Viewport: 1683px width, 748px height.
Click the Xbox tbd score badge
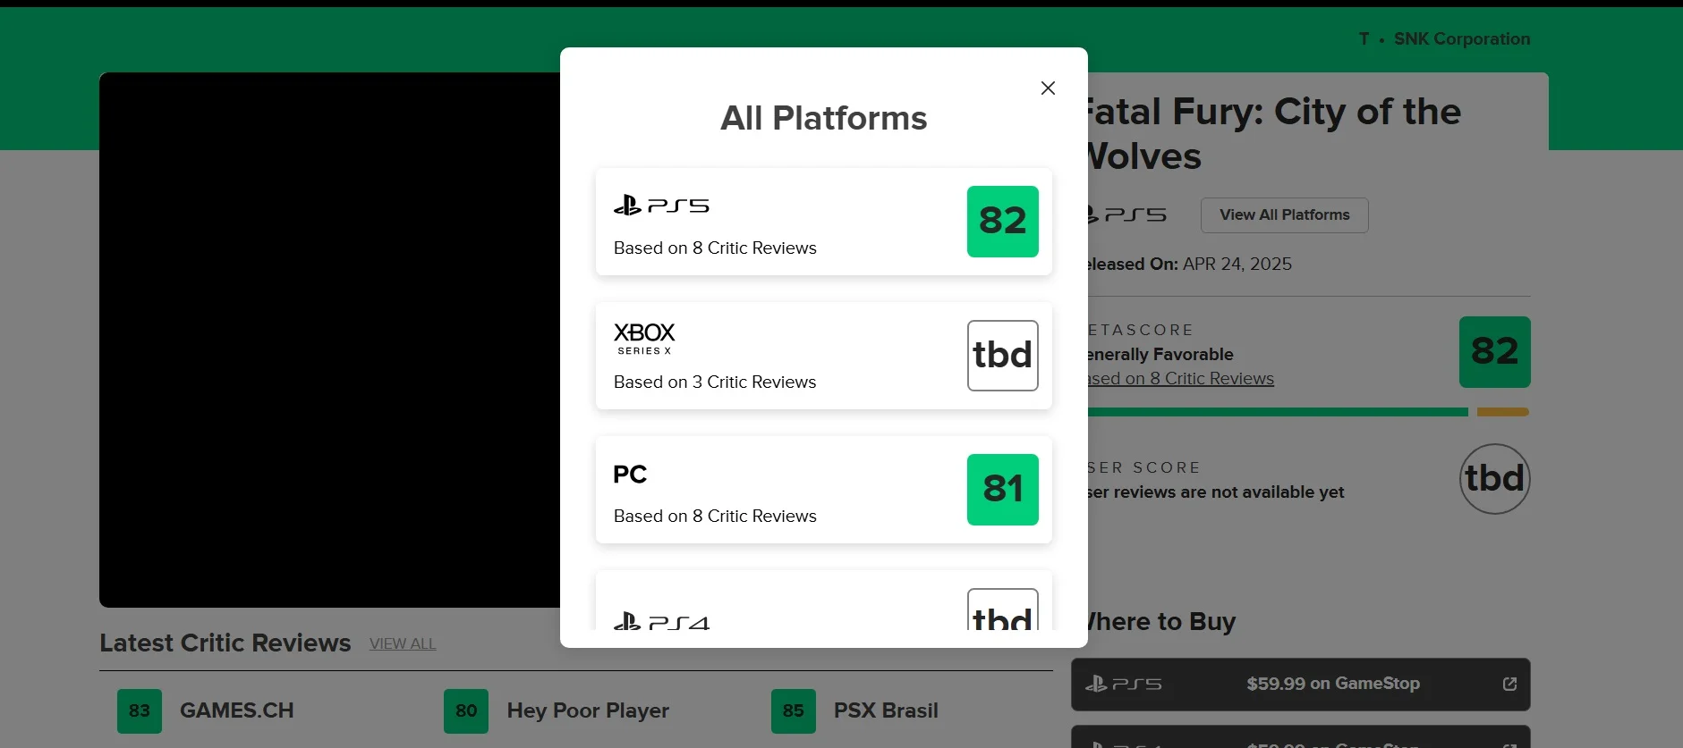coord(1002,356)
